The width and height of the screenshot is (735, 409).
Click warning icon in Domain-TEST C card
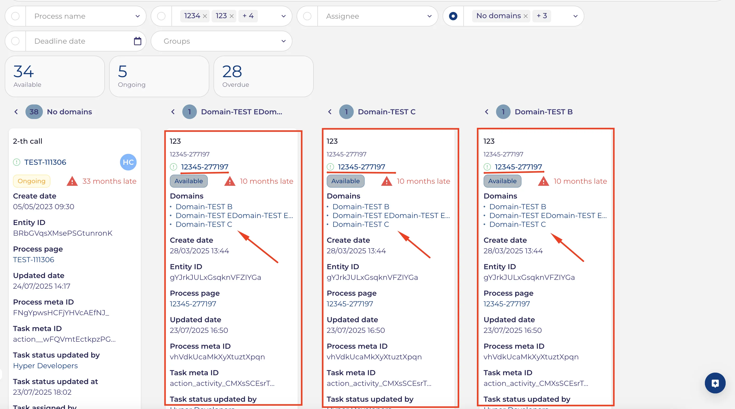387,181
